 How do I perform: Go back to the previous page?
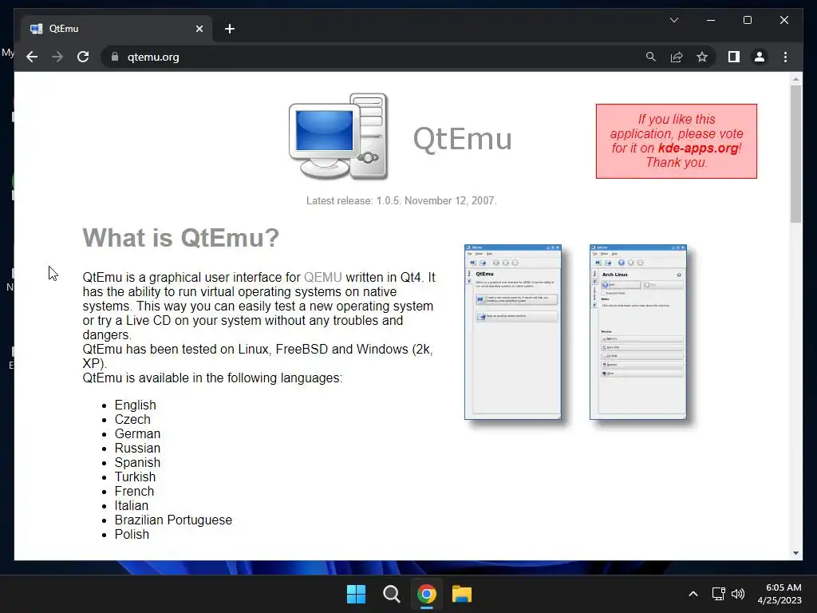click(32, 57)
